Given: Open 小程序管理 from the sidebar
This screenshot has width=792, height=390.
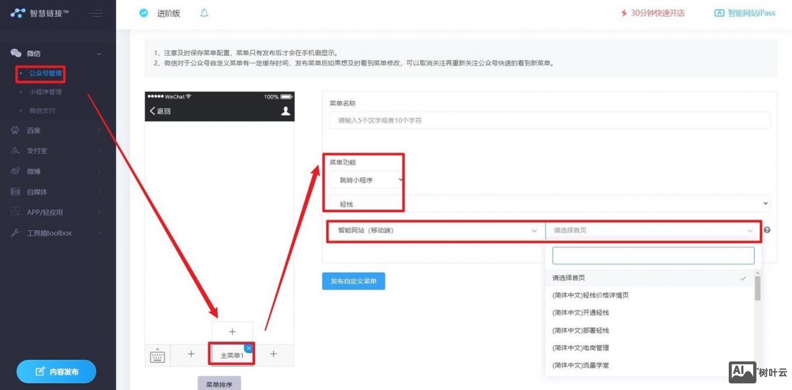Looking at the screenshot, I should (x=45, y=91).
